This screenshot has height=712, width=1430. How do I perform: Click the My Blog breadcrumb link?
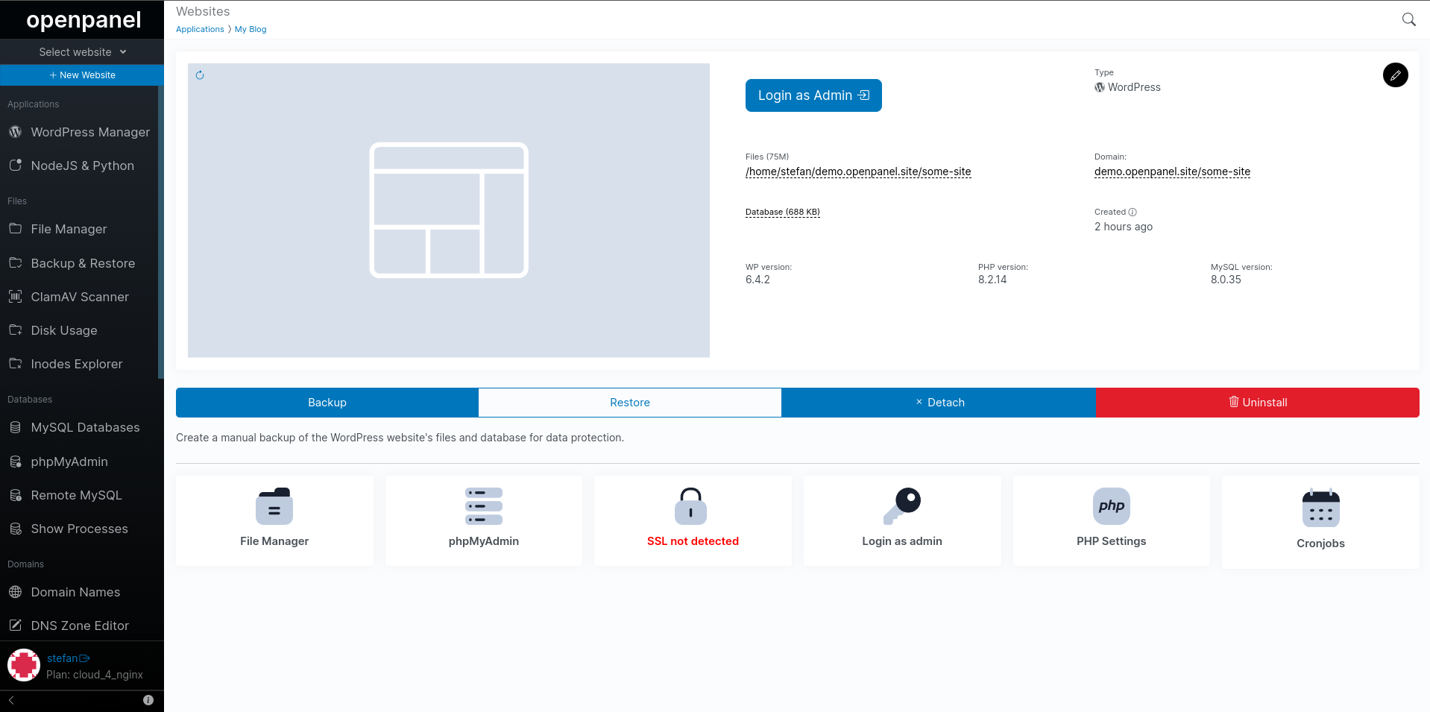click(251, 29)
